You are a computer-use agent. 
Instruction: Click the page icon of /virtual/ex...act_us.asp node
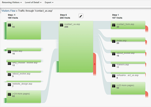pyautogui.click(x=114, y=76)
